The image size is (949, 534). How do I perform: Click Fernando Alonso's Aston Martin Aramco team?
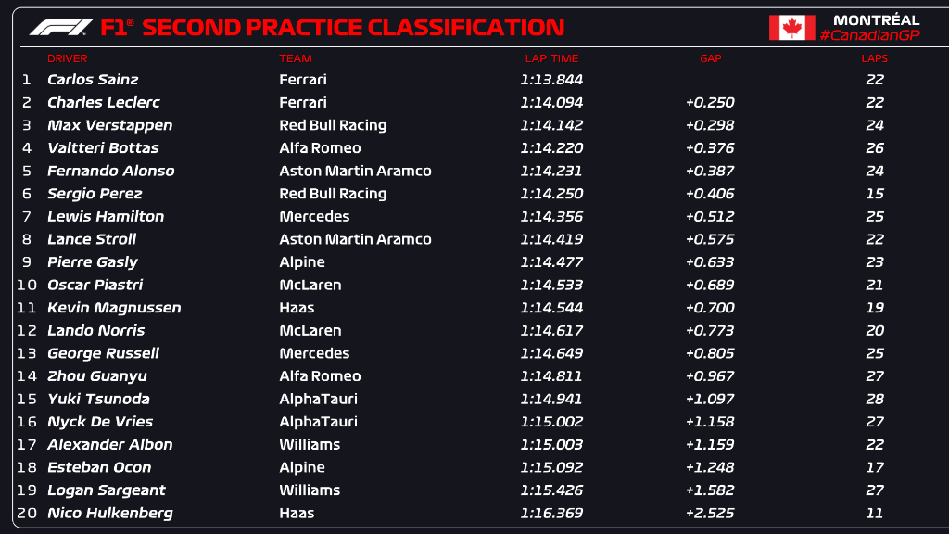tap(355, 171)
